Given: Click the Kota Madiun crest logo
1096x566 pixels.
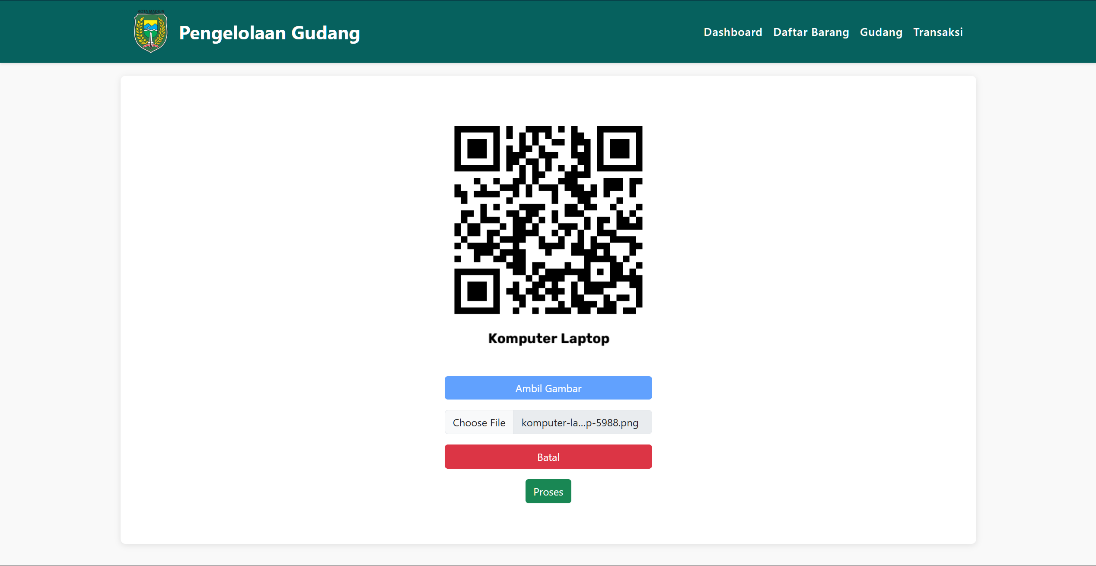Looking at the screenshot, I should tap(151, 32).
